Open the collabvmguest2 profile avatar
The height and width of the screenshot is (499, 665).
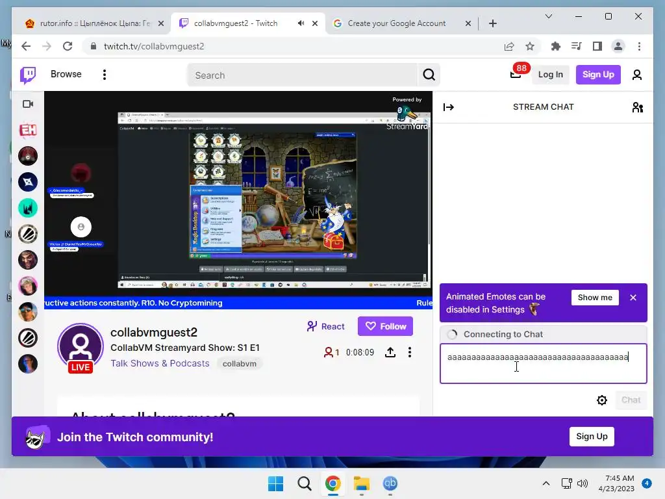81,347
